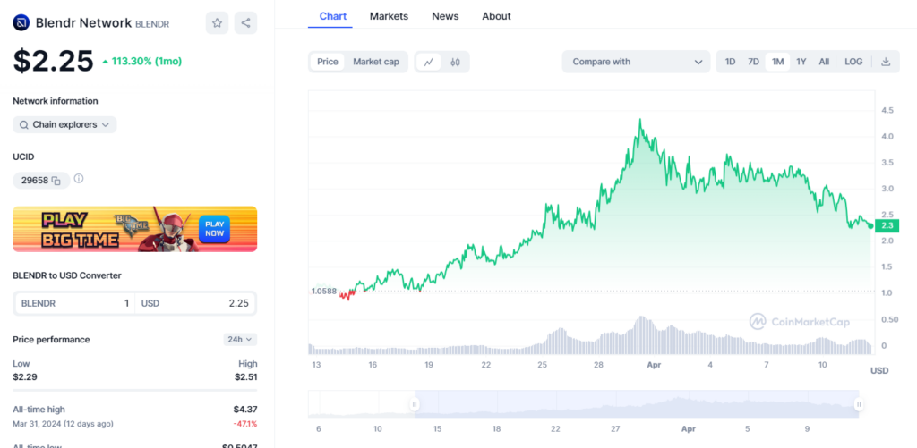Click the 1.0588 chart start label
The width and height of the screenshot is (917, 448).
[324, 291]
